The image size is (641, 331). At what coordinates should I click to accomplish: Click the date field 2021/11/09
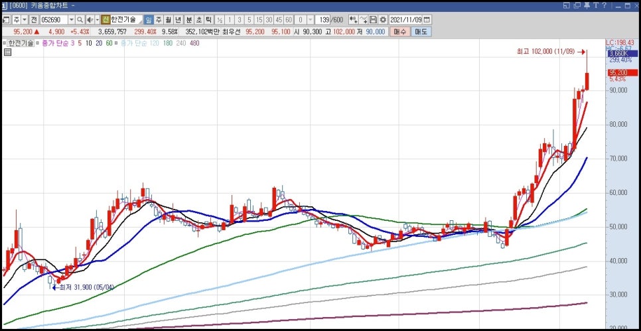pyautogui.click(x=405, y=20)
